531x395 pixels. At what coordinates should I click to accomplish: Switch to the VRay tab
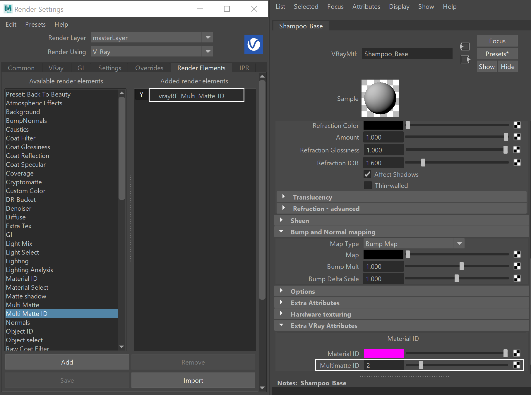tap(56, 68)
